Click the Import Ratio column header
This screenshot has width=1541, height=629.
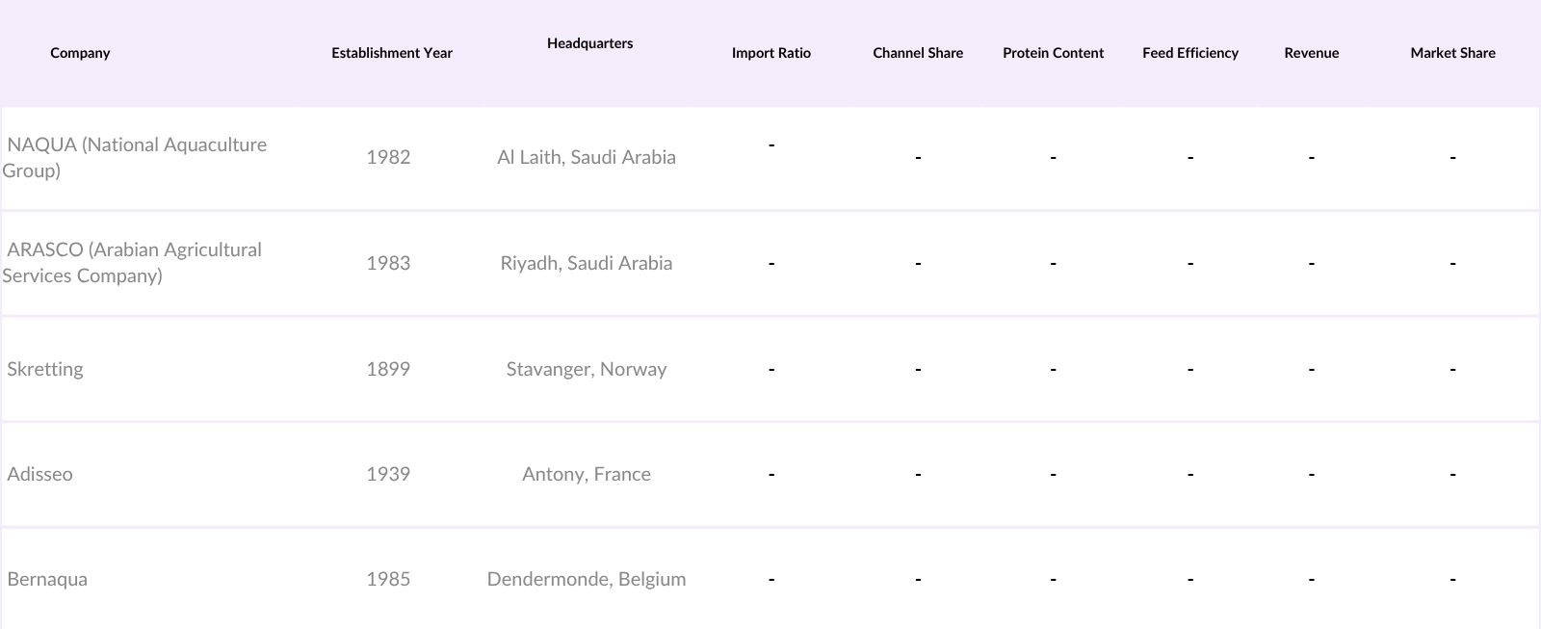click(770, 53)
